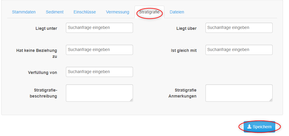Click the Verfüllung von label
The height and width of the screenshot is (136, 289).
[42, 72]
